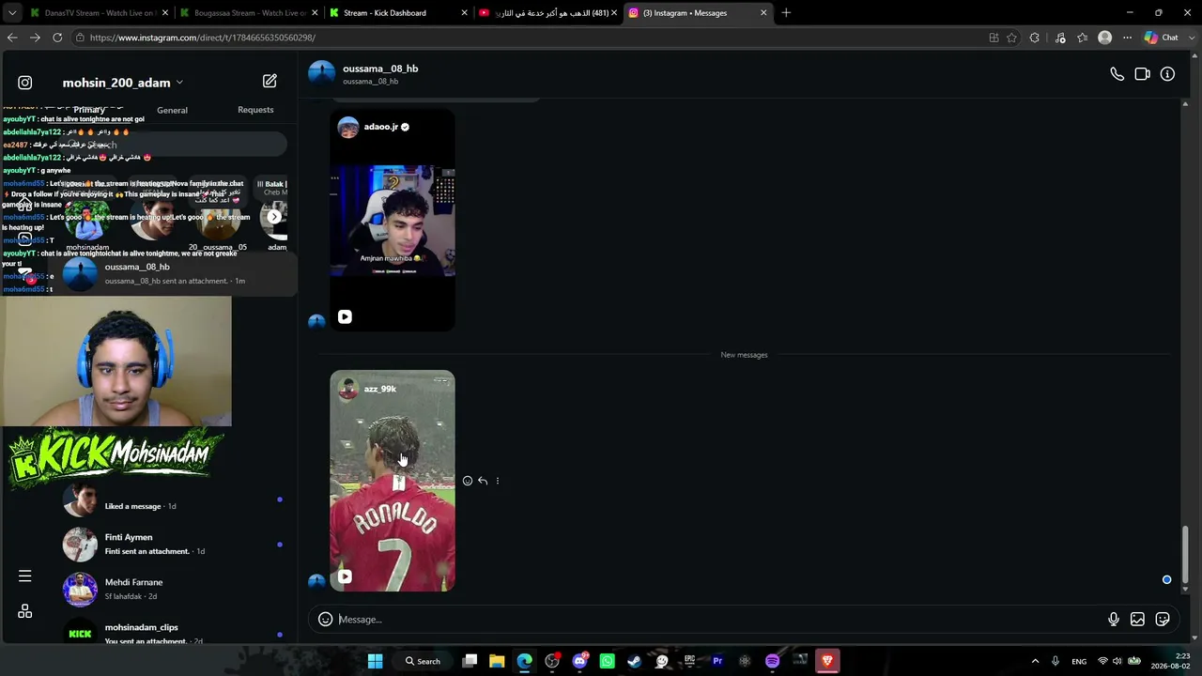Screen dimensions: 1202x676
Task: Select the Requests inbox tab
Action: point(255,110)
